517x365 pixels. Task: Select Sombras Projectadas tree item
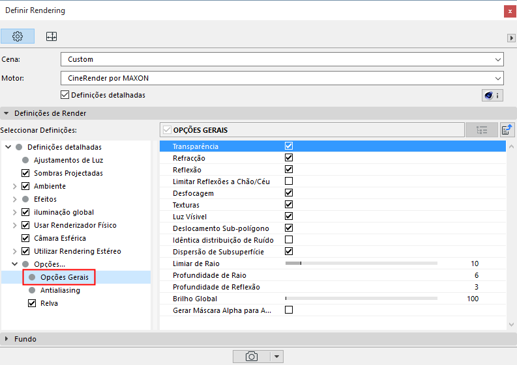(68, 173)
